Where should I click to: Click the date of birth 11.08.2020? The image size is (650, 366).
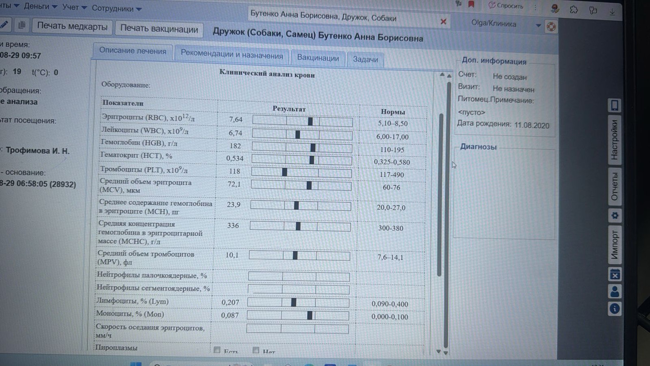[531, 125]
